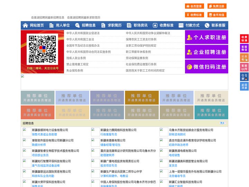Open job 初高中政治老师
Screen dimensions: 249x187
click(x=178, y=145)
